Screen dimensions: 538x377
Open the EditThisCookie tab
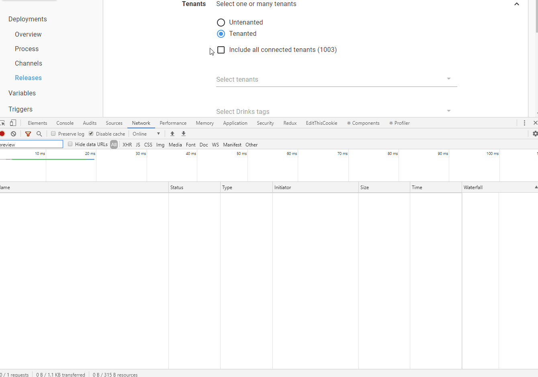point(321,123)
